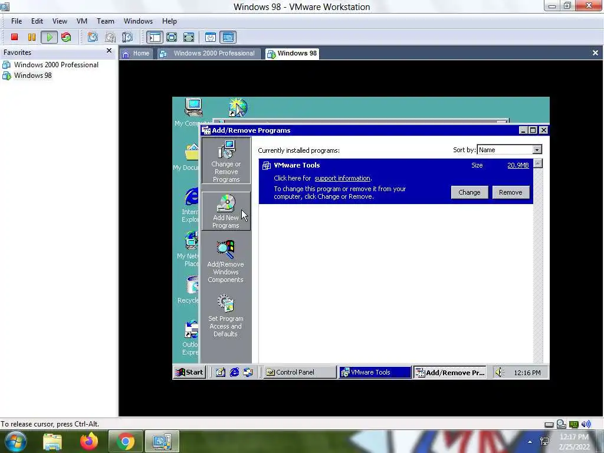Image resolution: width=604 pixels, height=453 pixels.
Task: Close the current VM tab
Action: pos(595,52)
